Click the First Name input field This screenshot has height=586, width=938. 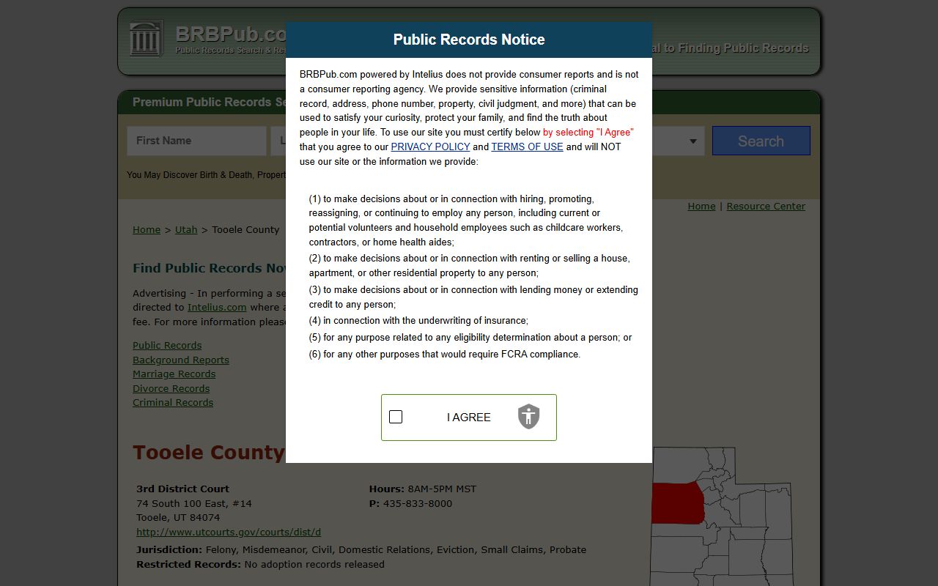click(196, 141)
